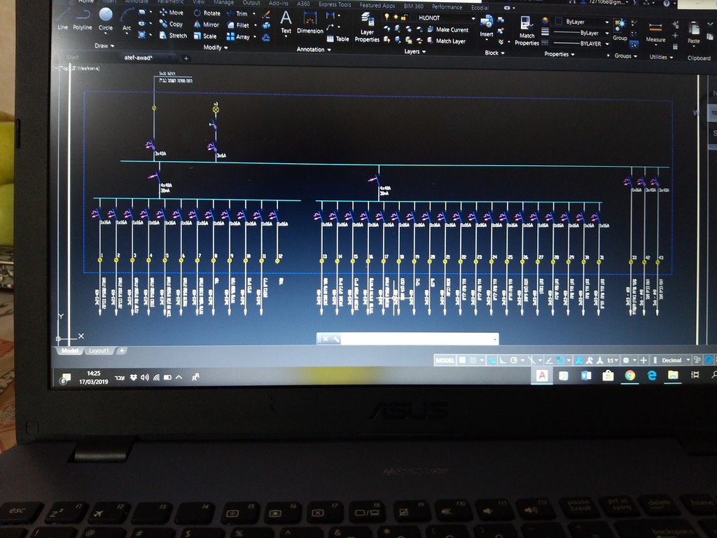This screenshot has height=538, width=717.
Task: Toggle polar tracking in status bar
Action: click(x=514, y=360)
